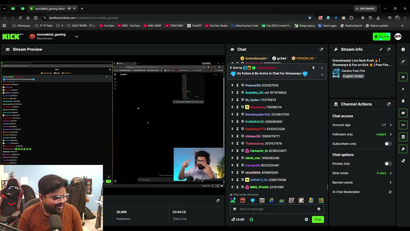Click the chat panel scrollbar

(x=327, y=187)
